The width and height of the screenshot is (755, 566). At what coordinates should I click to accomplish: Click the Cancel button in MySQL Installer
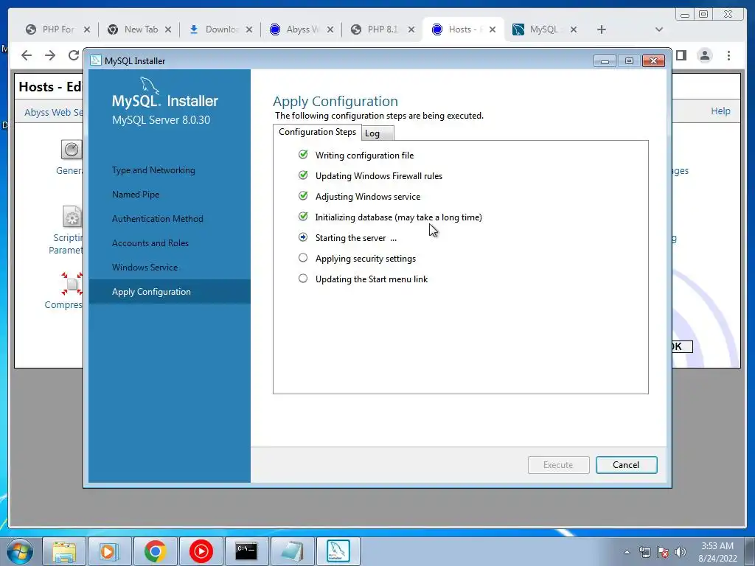tap(626, 465)
